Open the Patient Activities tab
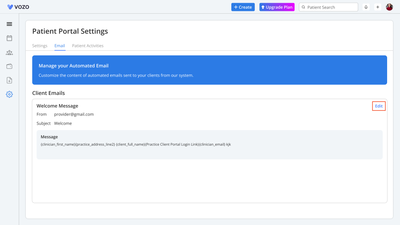 coord(88,46)
